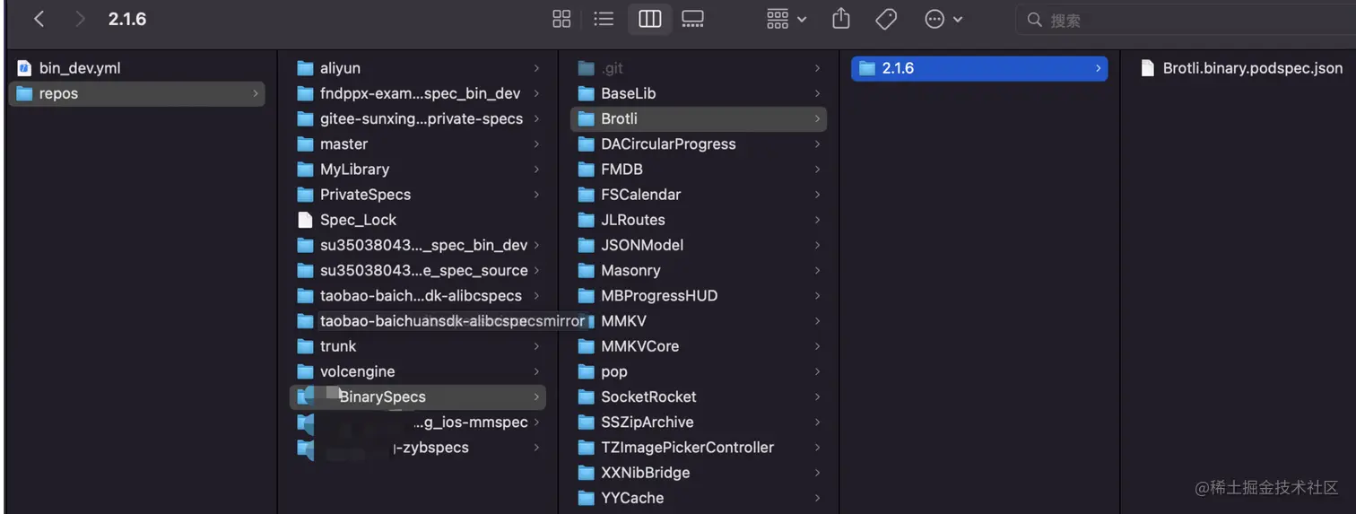The height and width of the screenshot is (514, 1356).
Task: Select the Brotli folder
Action: point(699,118)
